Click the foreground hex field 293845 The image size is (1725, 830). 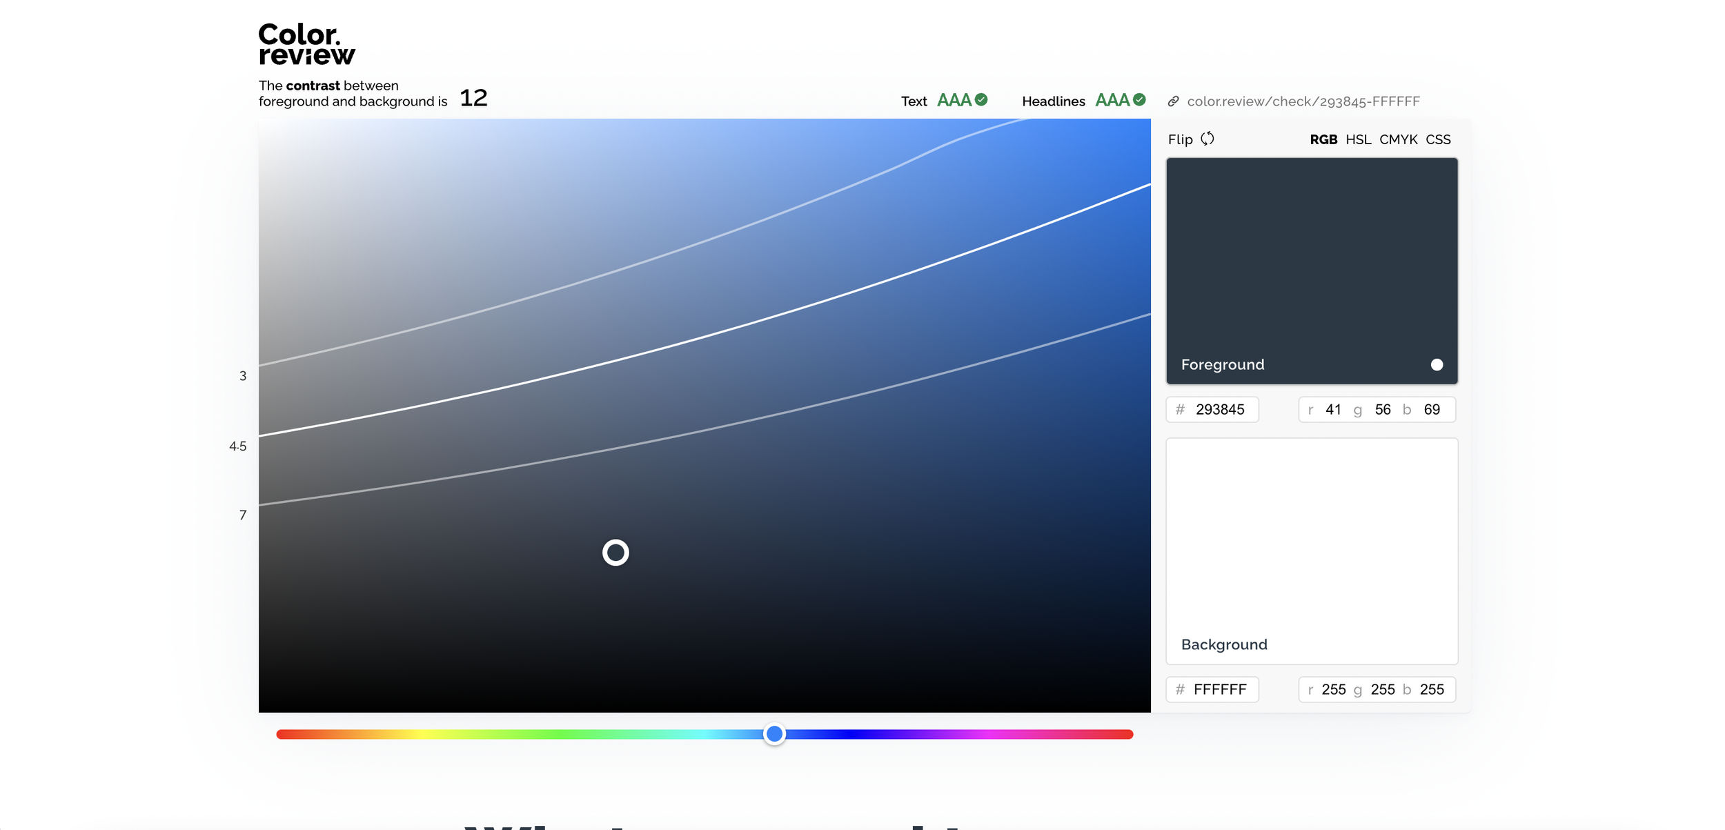[x=1219, y=410]
